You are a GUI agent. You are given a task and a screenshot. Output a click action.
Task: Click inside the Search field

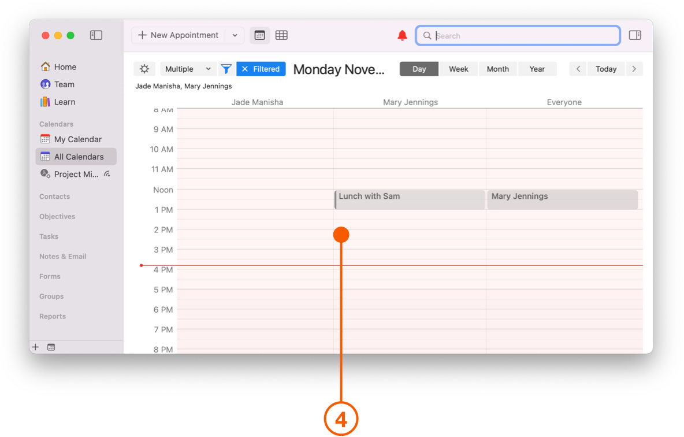517,35
